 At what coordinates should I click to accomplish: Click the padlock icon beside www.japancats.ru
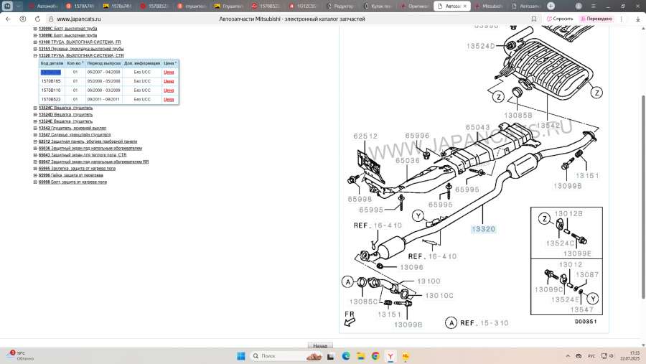pyautogui.click(x=51, y=19)
